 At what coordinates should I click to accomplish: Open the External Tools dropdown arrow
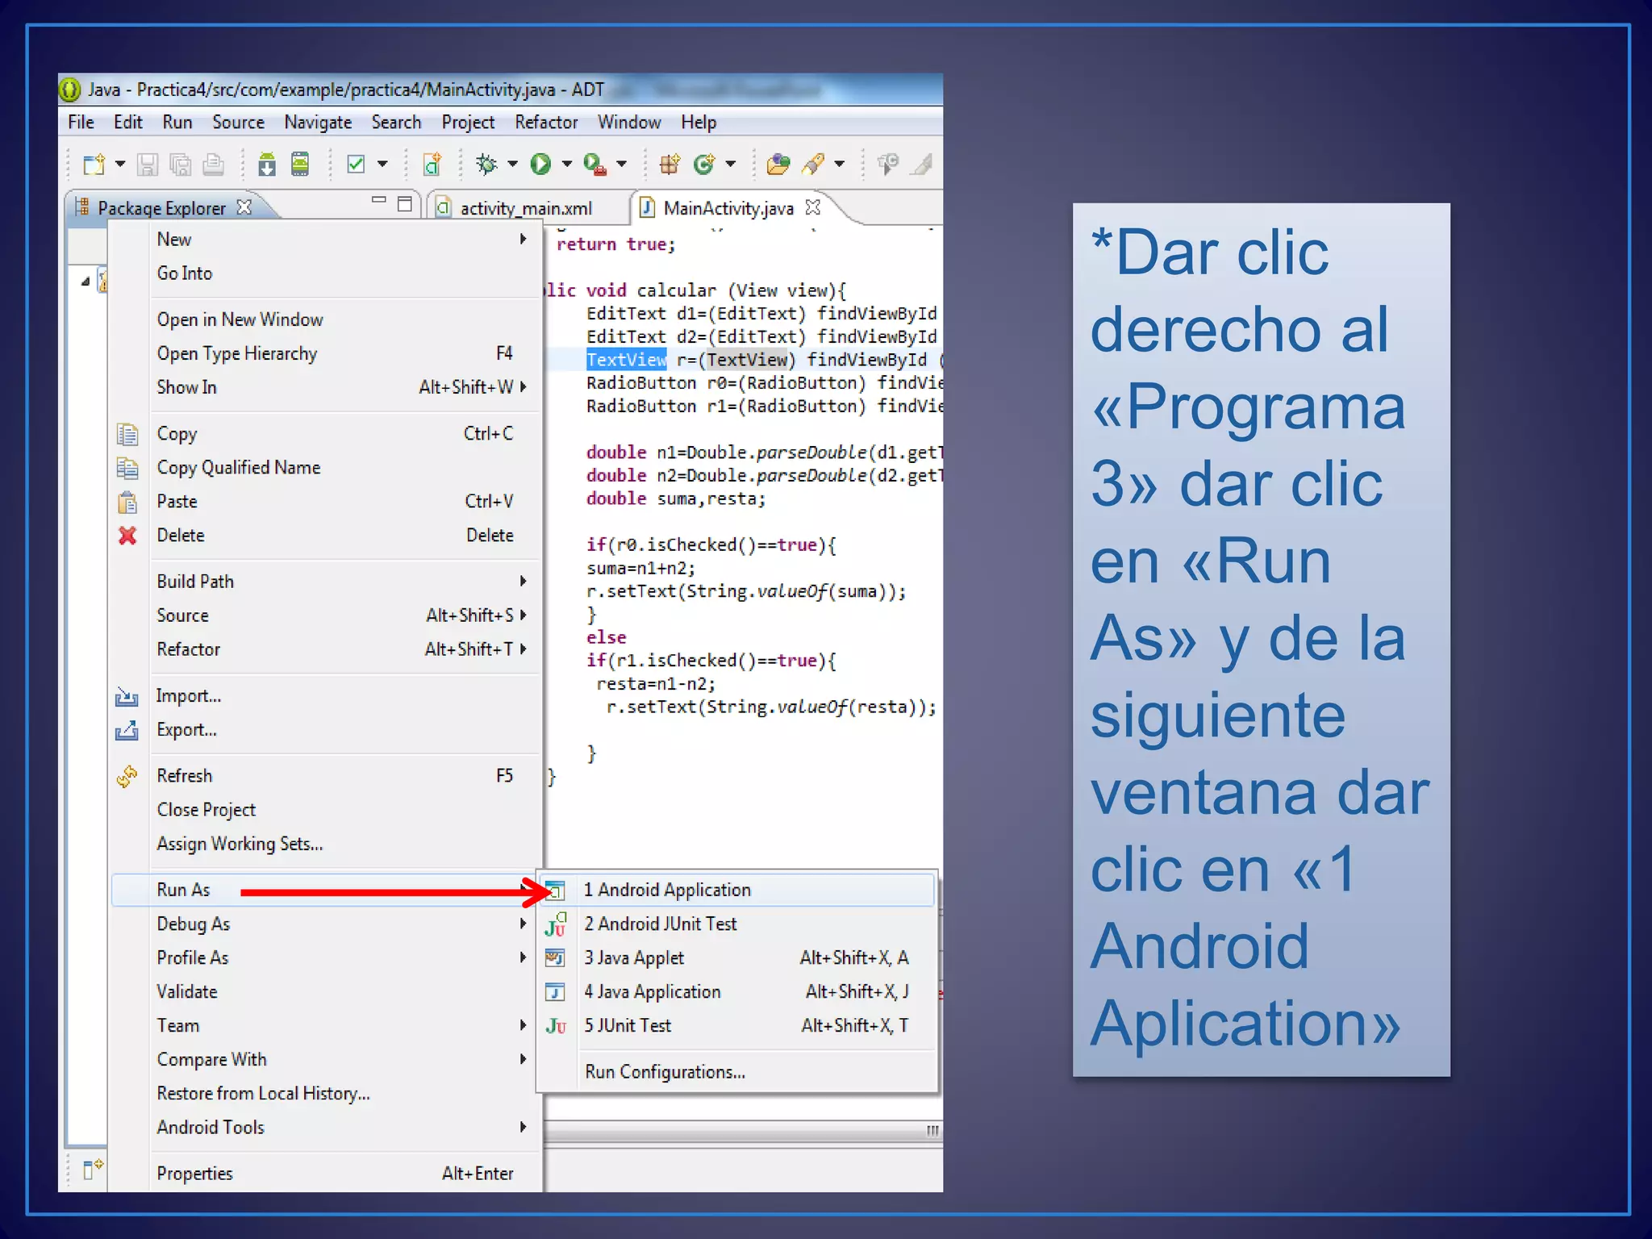pos(621,165)
